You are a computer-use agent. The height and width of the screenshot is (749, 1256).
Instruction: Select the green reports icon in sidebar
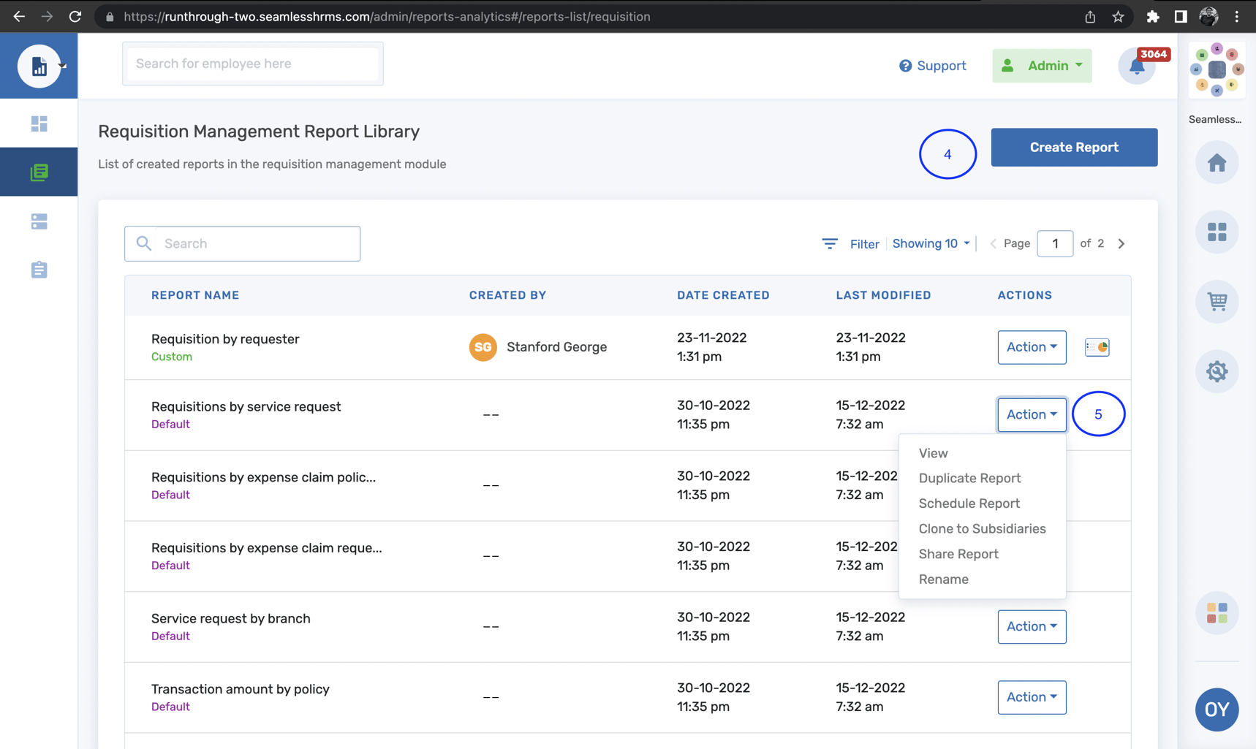point(39,172)
